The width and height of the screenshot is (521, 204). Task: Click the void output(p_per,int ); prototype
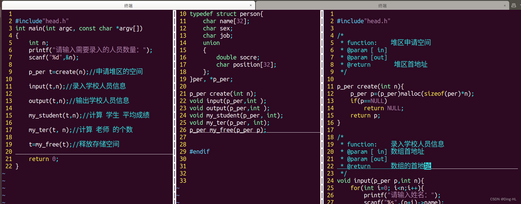click(x=230, y=108)
